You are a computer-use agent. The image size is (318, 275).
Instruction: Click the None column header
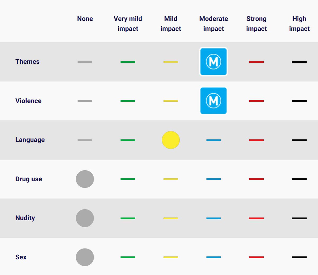point(85,19)
